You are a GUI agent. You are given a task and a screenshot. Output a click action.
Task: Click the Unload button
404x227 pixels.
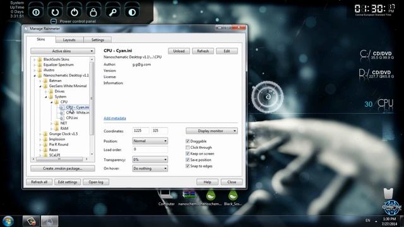click(179, 51)
